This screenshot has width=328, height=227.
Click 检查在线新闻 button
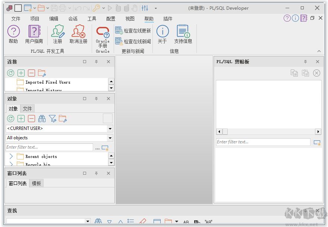(133, 41)
